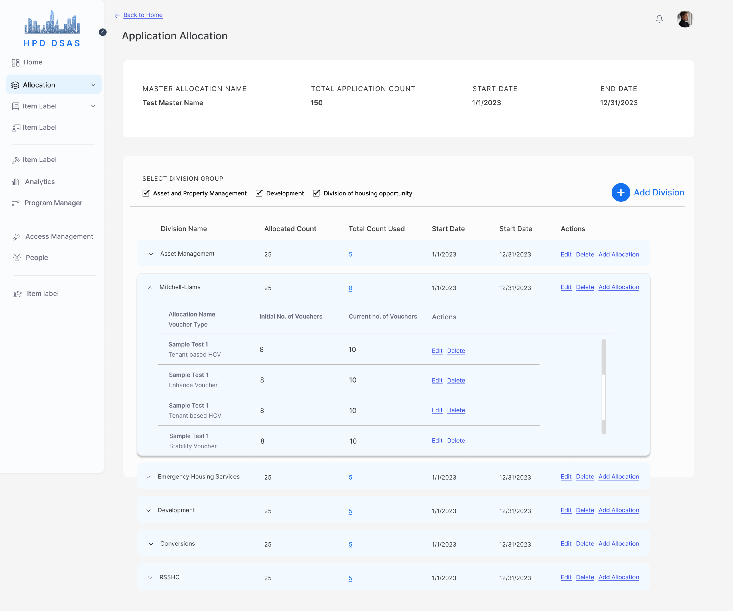Click the notification bell icon
Screen dimensions: 733x611
click(659, 19)
